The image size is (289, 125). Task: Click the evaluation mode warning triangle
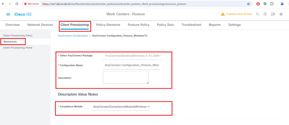pos(223,14)
